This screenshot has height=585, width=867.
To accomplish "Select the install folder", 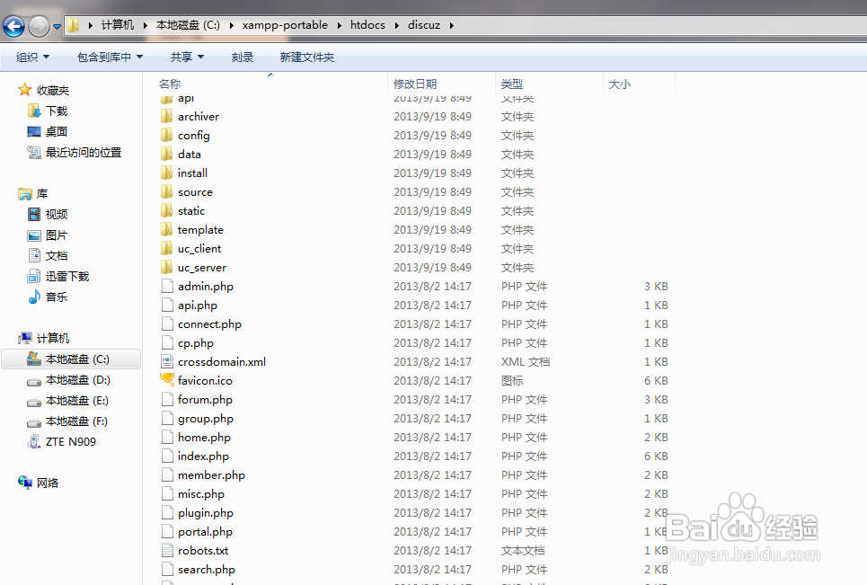I will click(x=192, y=173).
